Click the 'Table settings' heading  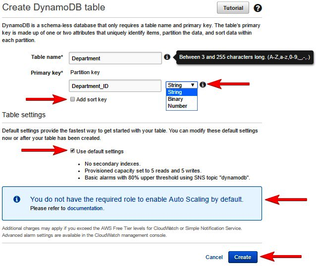(24, 115)
